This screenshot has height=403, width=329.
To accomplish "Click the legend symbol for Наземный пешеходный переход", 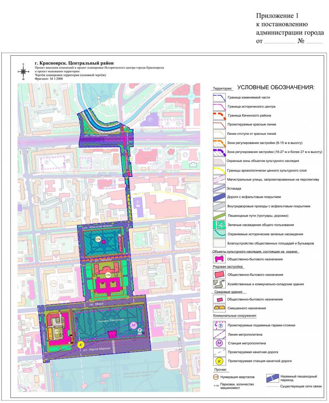I will point(273,378).
